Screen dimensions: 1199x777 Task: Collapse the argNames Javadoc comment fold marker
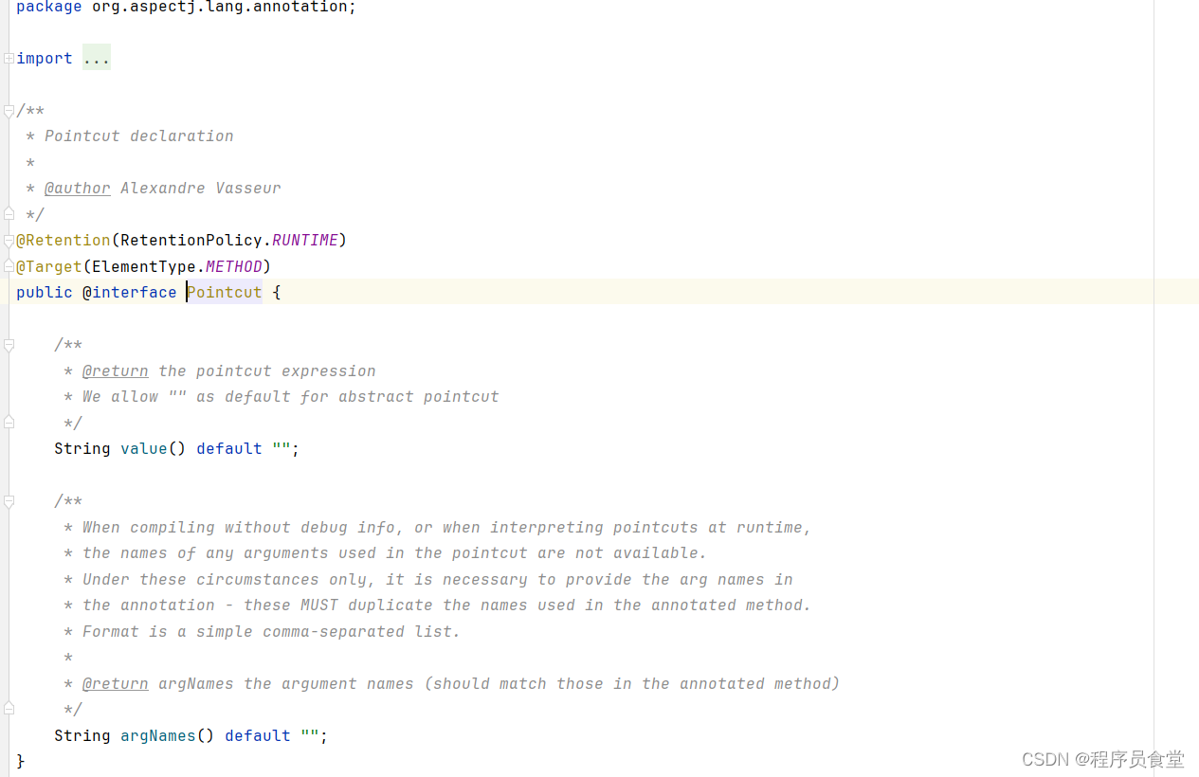[9, 502]
